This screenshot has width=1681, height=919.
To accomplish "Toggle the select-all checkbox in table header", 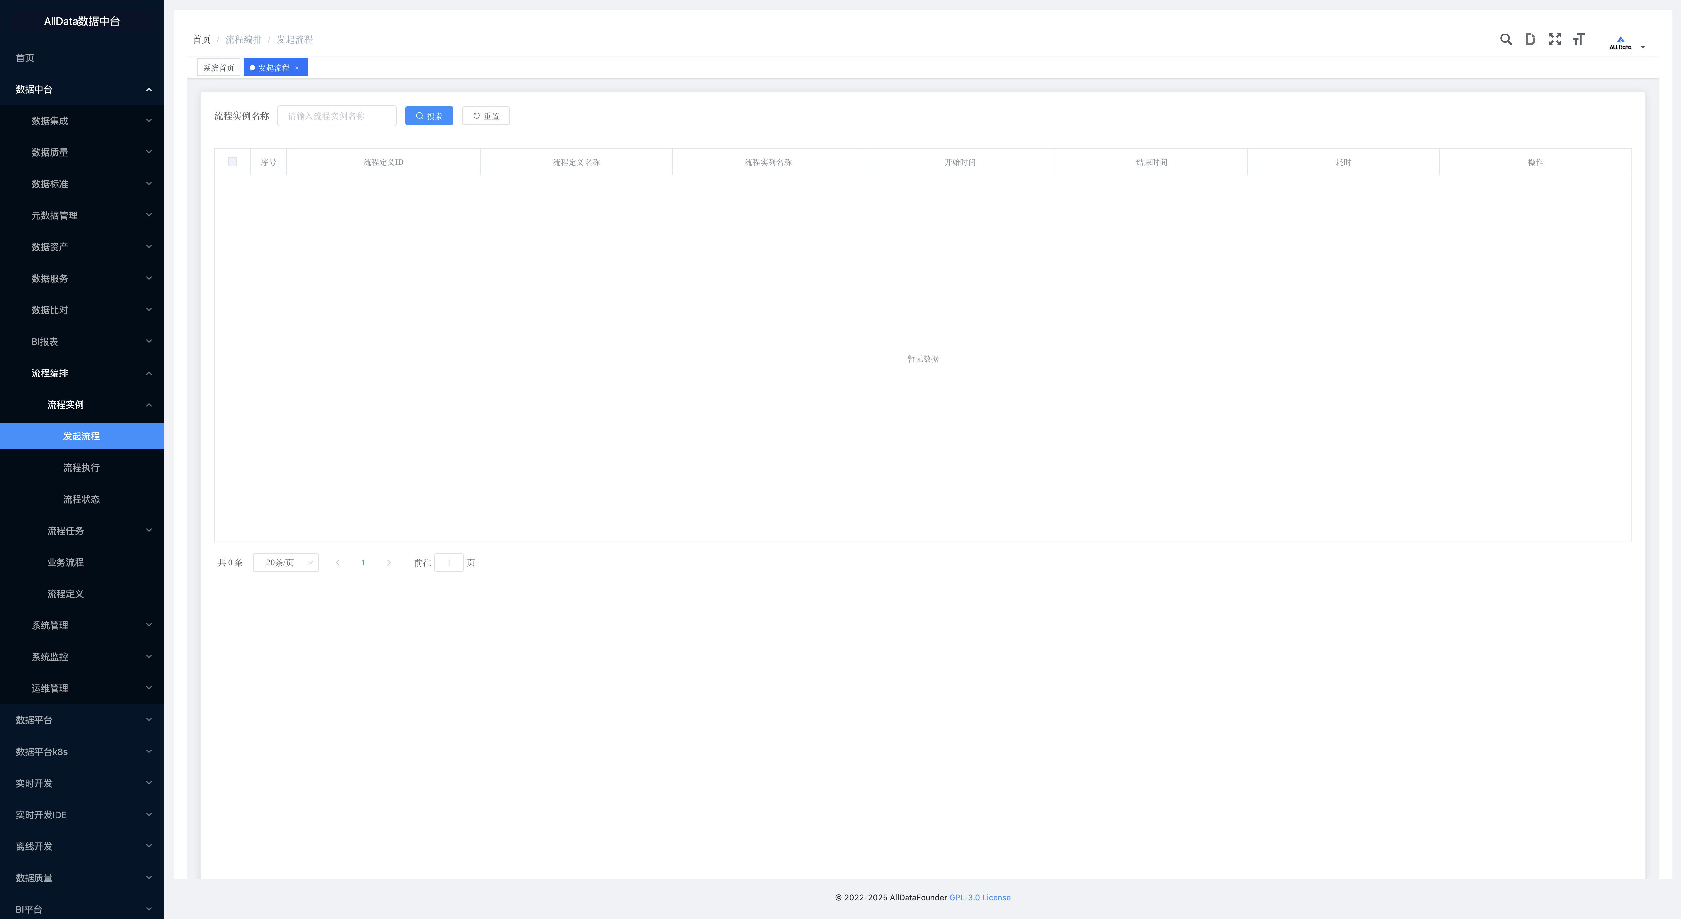I will click(x=232, y=162).
